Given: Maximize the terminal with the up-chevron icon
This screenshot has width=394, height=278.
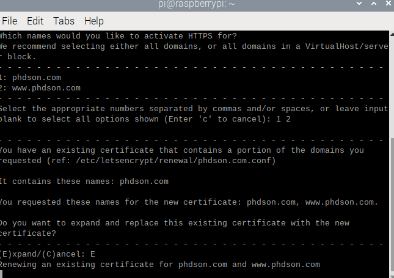Looking at the screenshot, I should coord(374,4).
